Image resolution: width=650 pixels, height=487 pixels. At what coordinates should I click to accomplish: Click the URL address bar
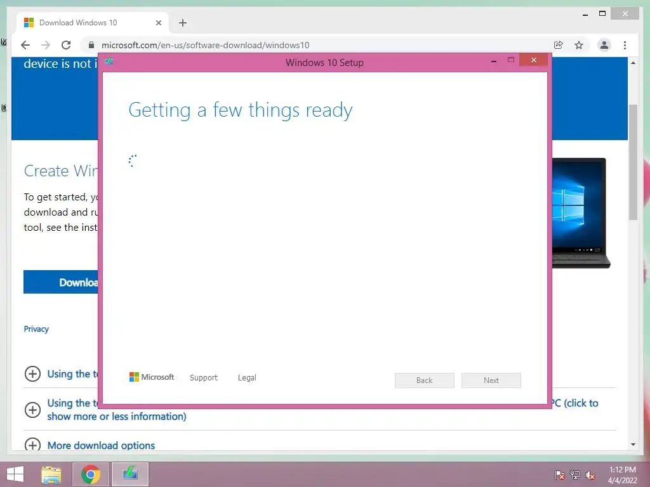pos(315,45)
